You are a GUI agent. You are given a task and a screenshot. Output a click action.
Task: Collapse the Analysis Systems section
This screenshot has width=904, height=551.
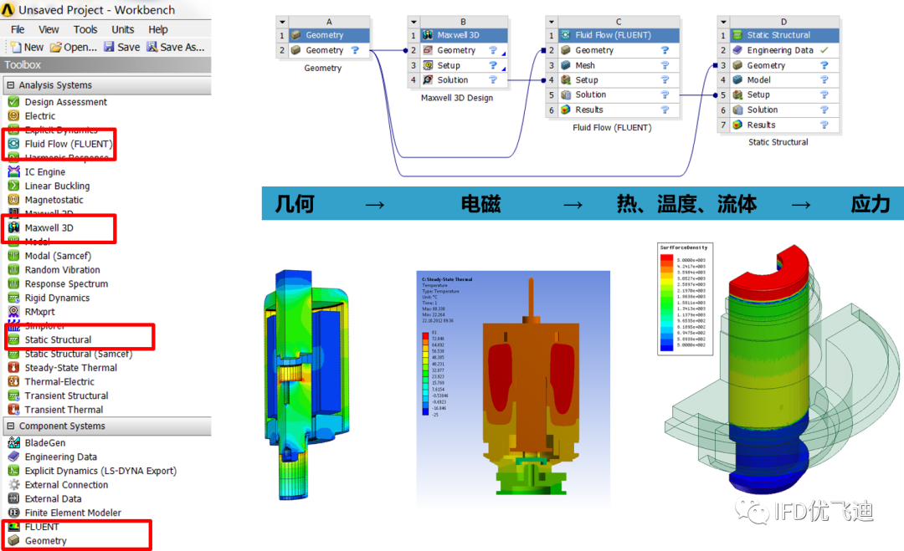pos(10,85)
